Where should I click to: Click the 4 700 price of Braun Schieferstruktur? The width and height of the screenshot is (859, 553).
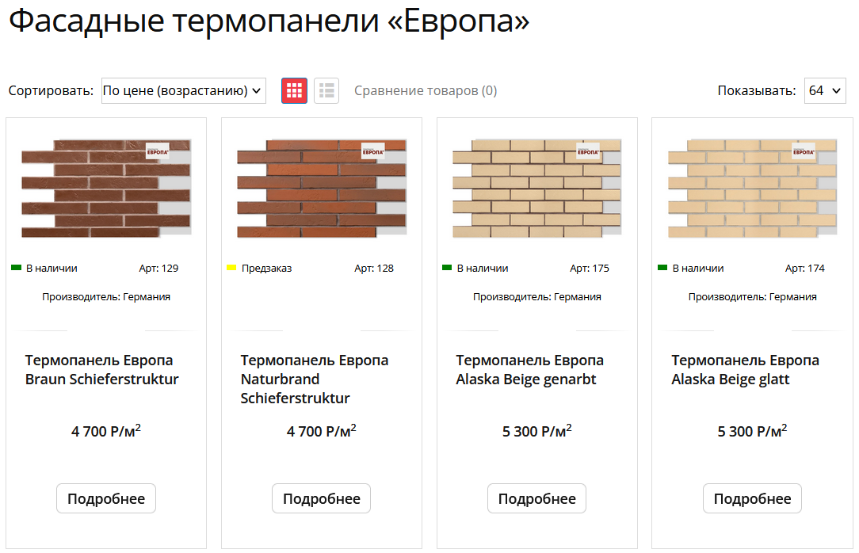pyautogui.click(x=106, y=430)
